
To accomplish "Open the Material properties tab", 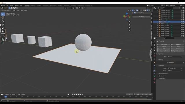I will (154, 79).
